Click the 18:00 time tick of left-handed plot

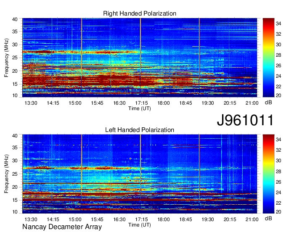(x=164, y=219)
